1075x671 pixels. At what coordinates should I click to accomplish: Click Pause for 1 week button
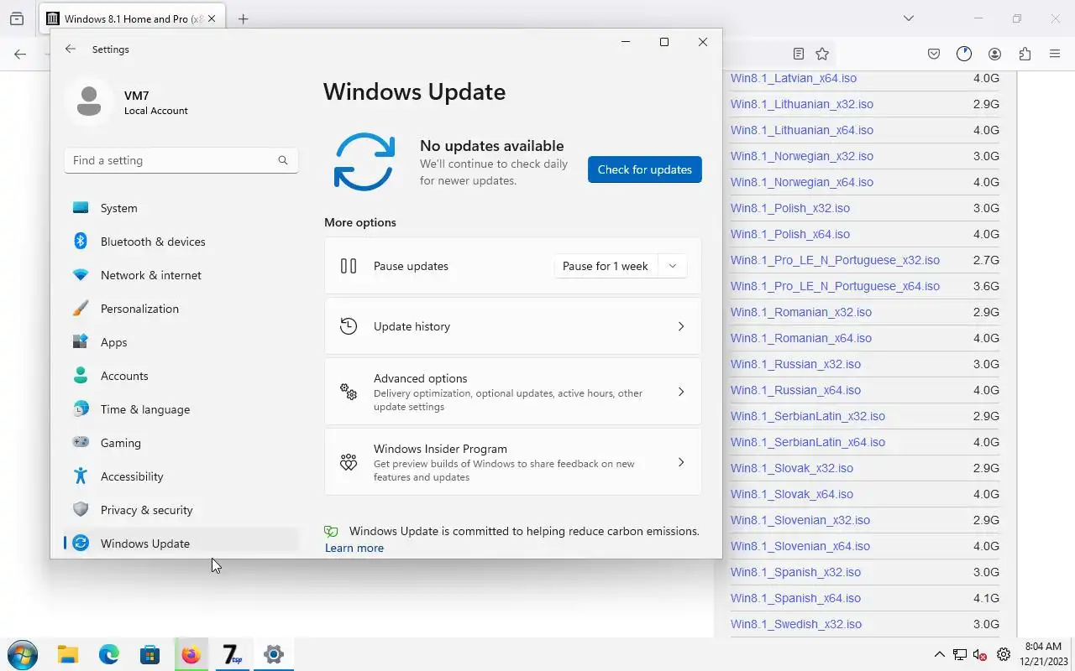pyautogui.click(x=606, y=266)
